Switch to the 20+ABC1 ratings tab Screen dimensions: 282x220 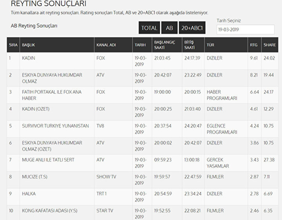[x=192, y=27]
